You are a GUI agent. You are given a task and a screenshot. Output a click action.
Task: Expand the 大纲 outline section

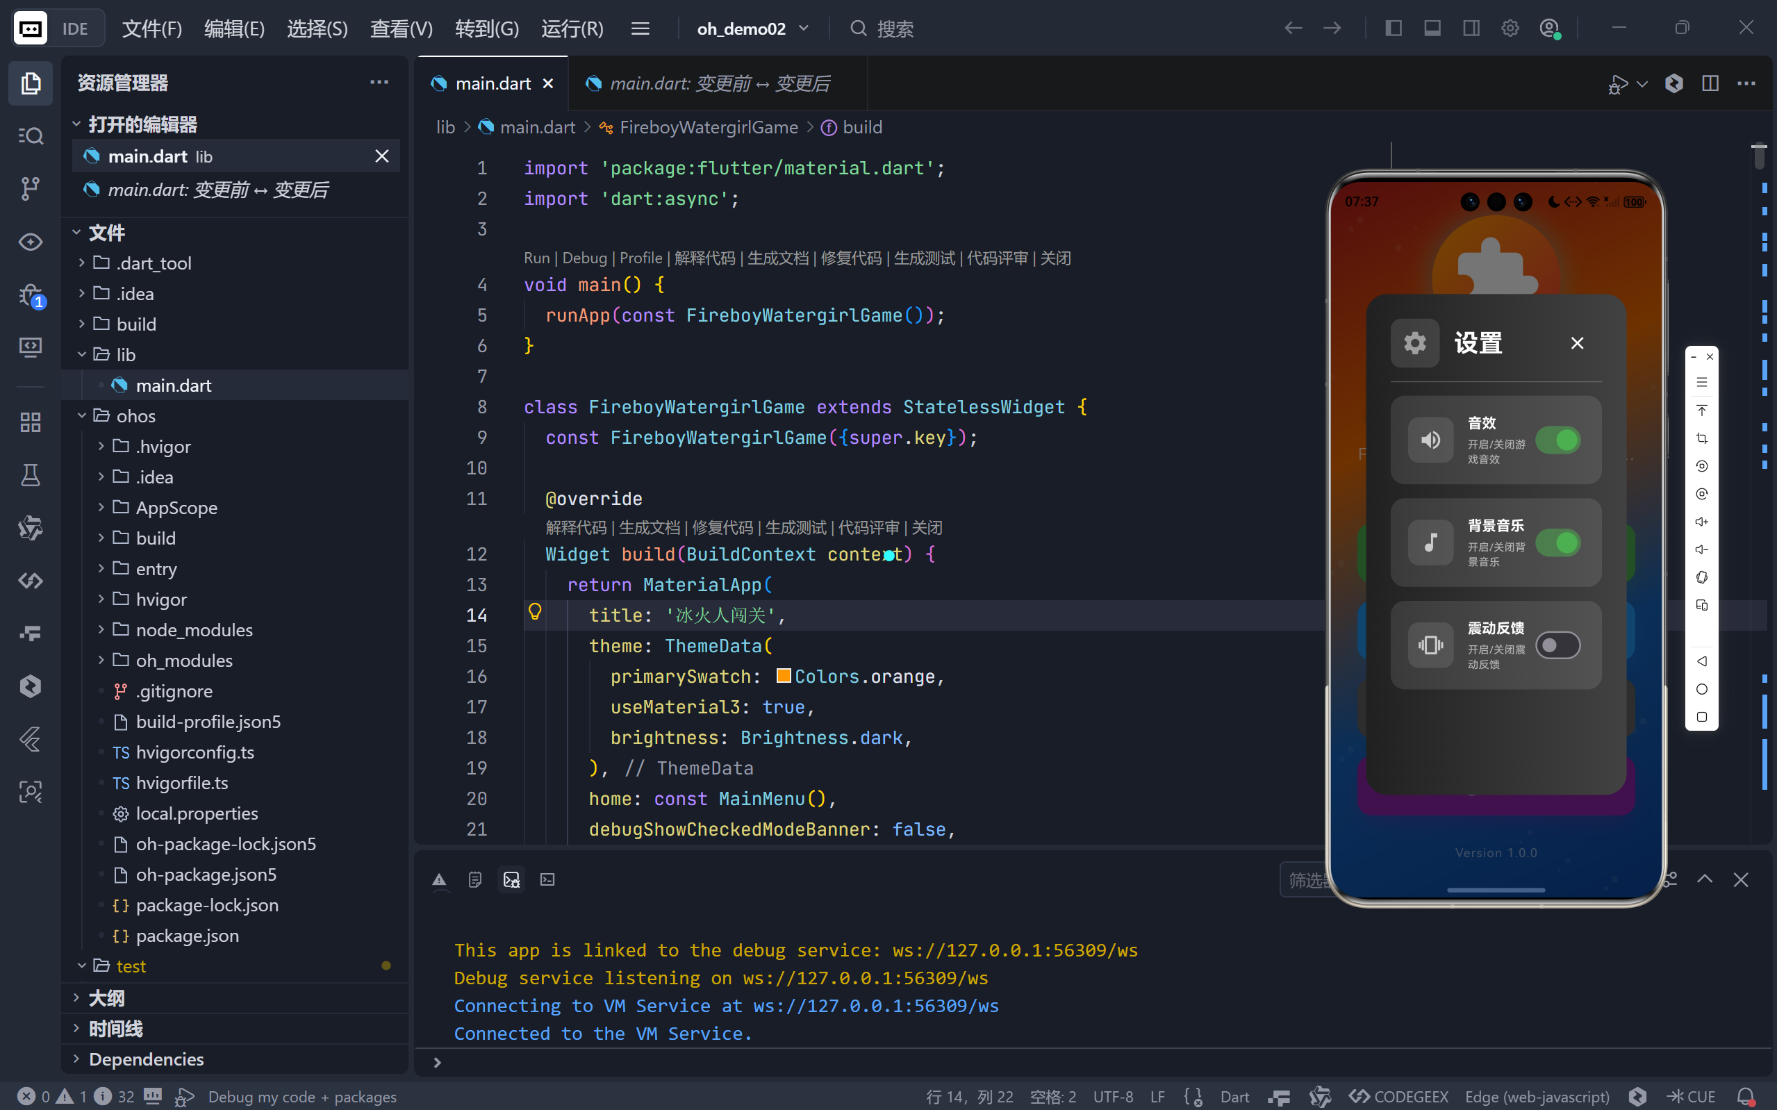[x=106, y=997]
